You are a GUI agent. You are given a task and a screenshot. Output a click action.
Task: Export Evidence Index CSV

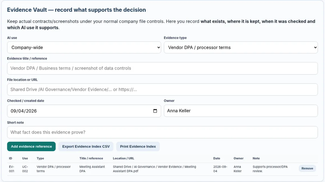coord(86,146)
